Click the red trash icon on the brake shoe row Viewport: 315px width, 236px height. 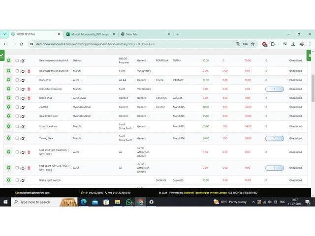point(29,98)
